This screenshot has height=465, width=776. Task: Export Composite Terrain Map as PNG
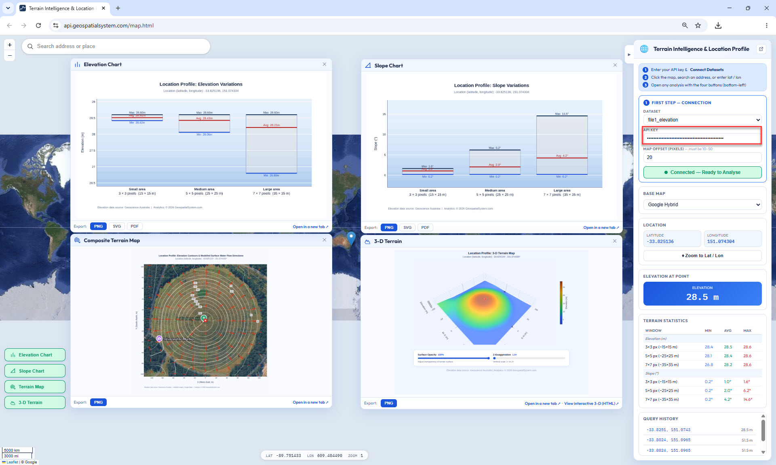coord(98,402)
